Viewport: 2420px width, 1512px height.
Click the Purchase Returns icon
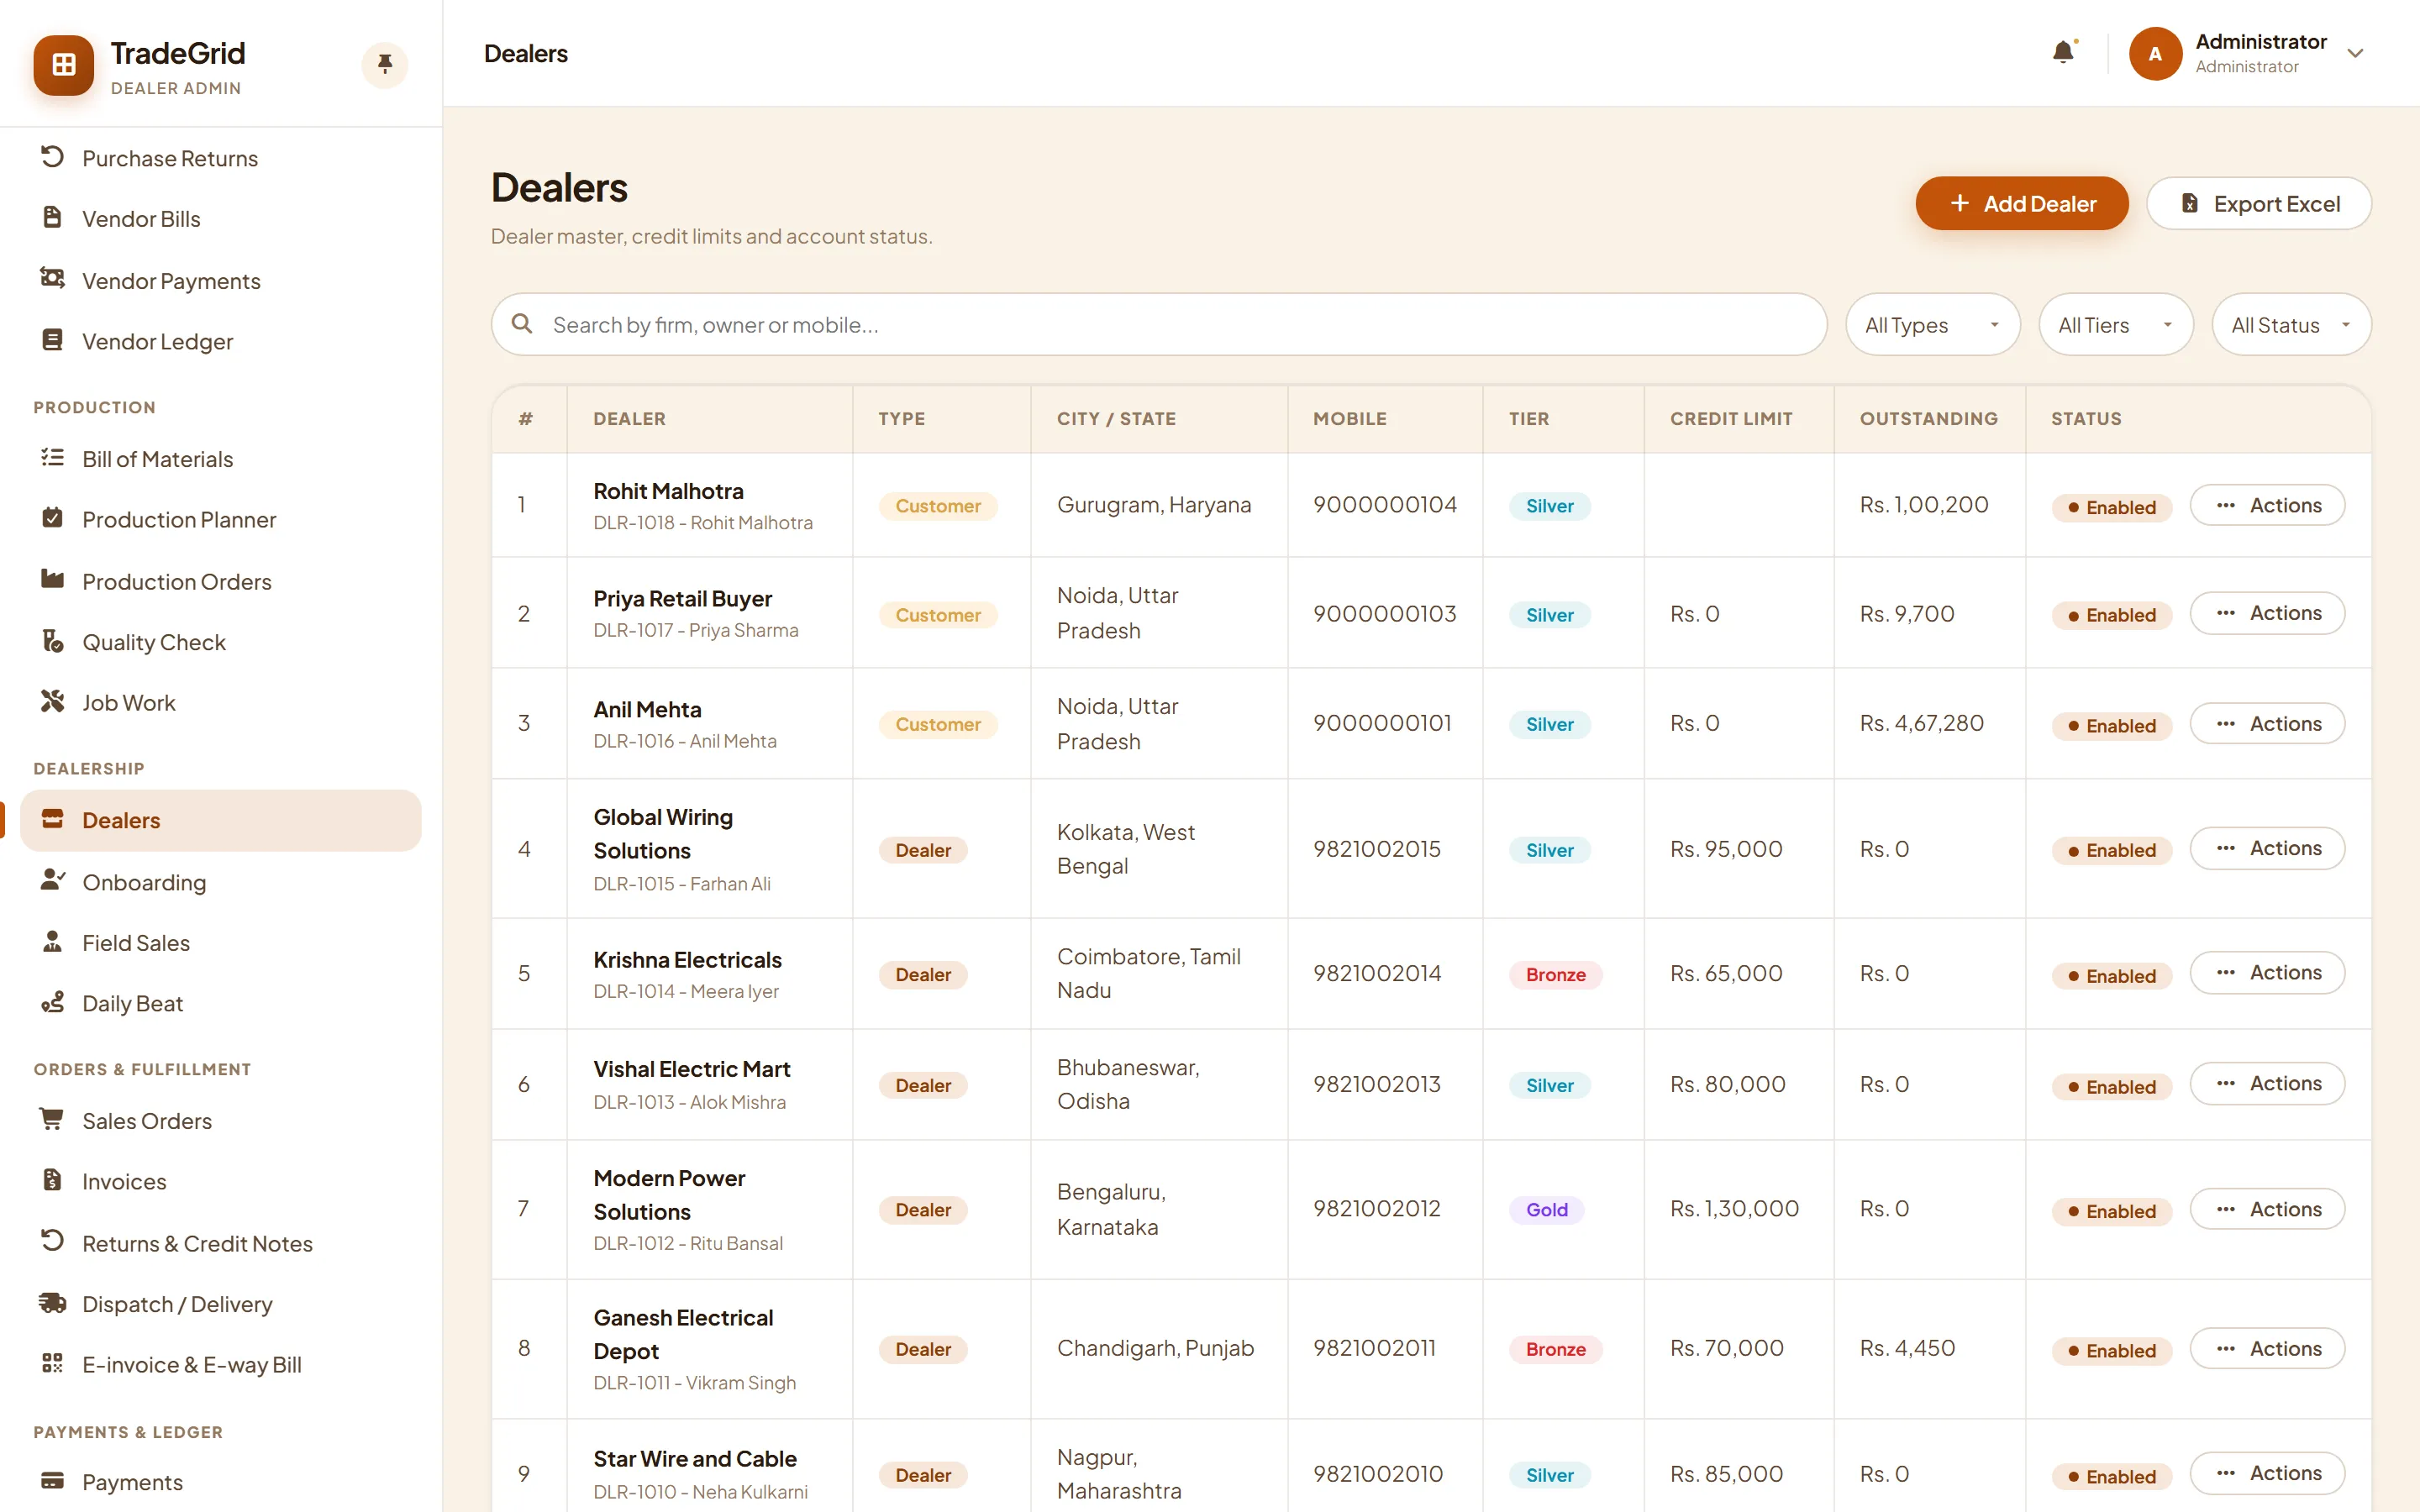[x=52, y=157]
